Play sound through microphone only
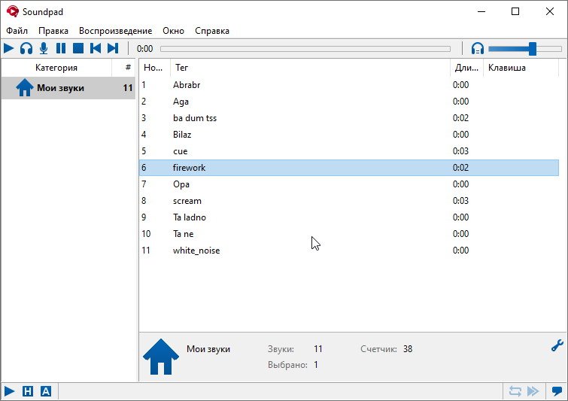 [x=44, y=48]
